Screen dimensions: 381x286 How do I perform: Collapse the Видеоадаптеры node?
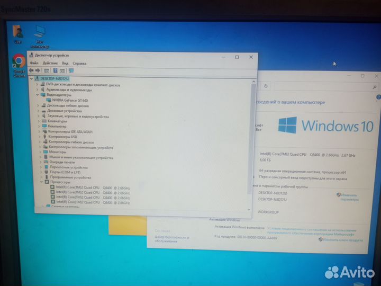[x=38, y=95]
